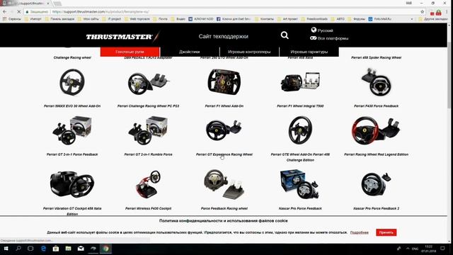453x255 pixels.
Task: Open Nascar Pro Force Feedback 2 image
Action: point(376,184)
